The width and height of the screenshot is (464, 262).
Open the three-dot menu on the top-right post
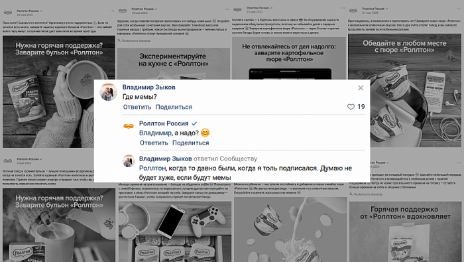click(x=459, y=9)
